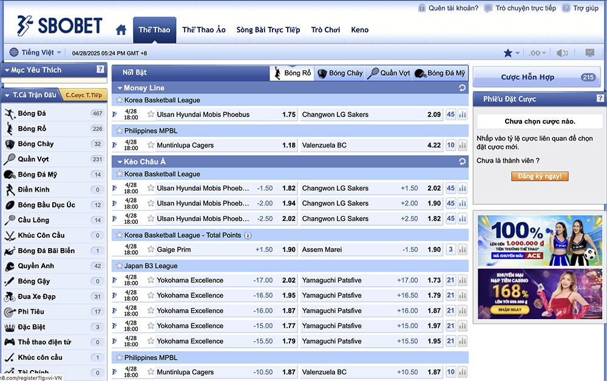607x381 pixels.
Task: Select the Bóng Chày highlight tab
Action: 341,73
